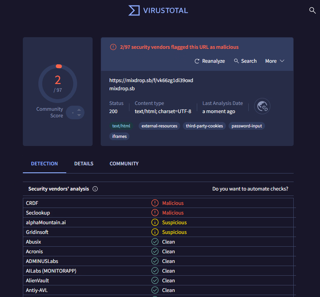
Task: Click the 2/97 security vendors flagged message
Action: 179,47
